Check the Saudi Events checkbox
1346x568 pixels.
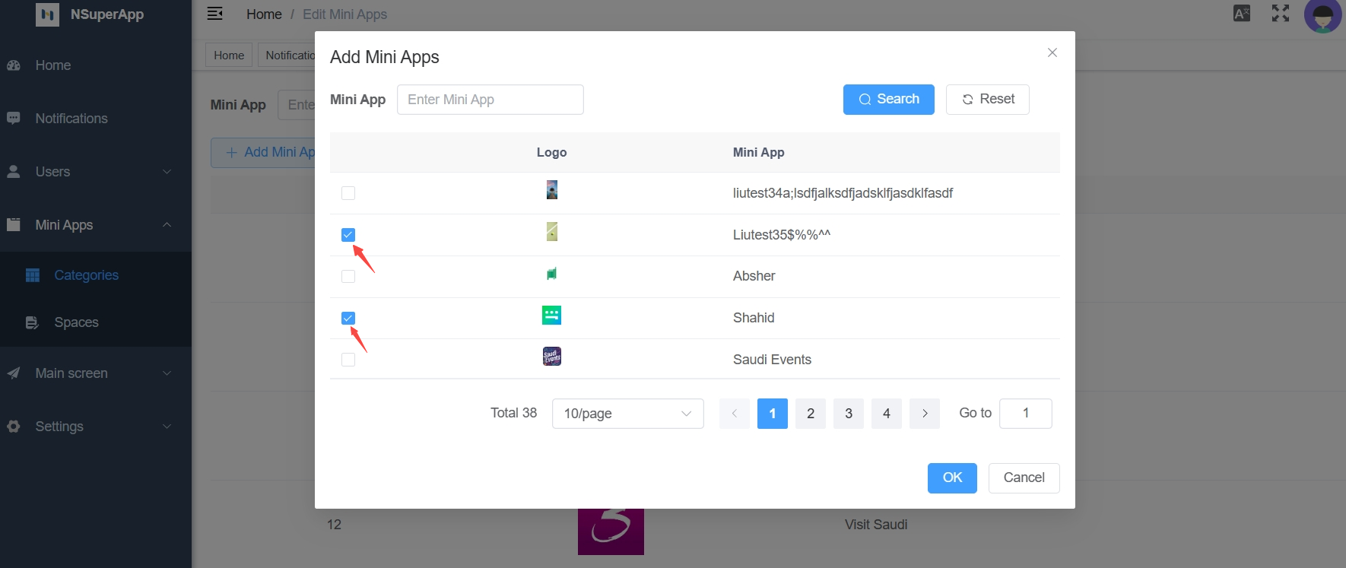click(x=348, y=360)
